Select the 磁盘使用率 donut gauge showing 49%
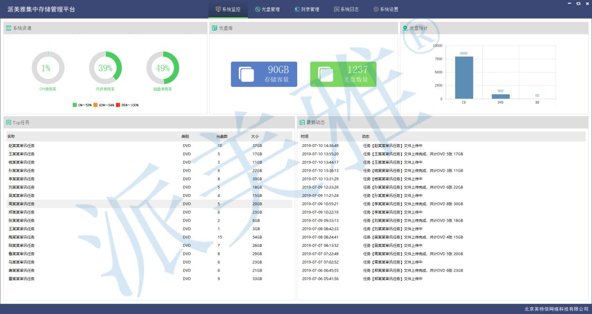 coord(163,68)
